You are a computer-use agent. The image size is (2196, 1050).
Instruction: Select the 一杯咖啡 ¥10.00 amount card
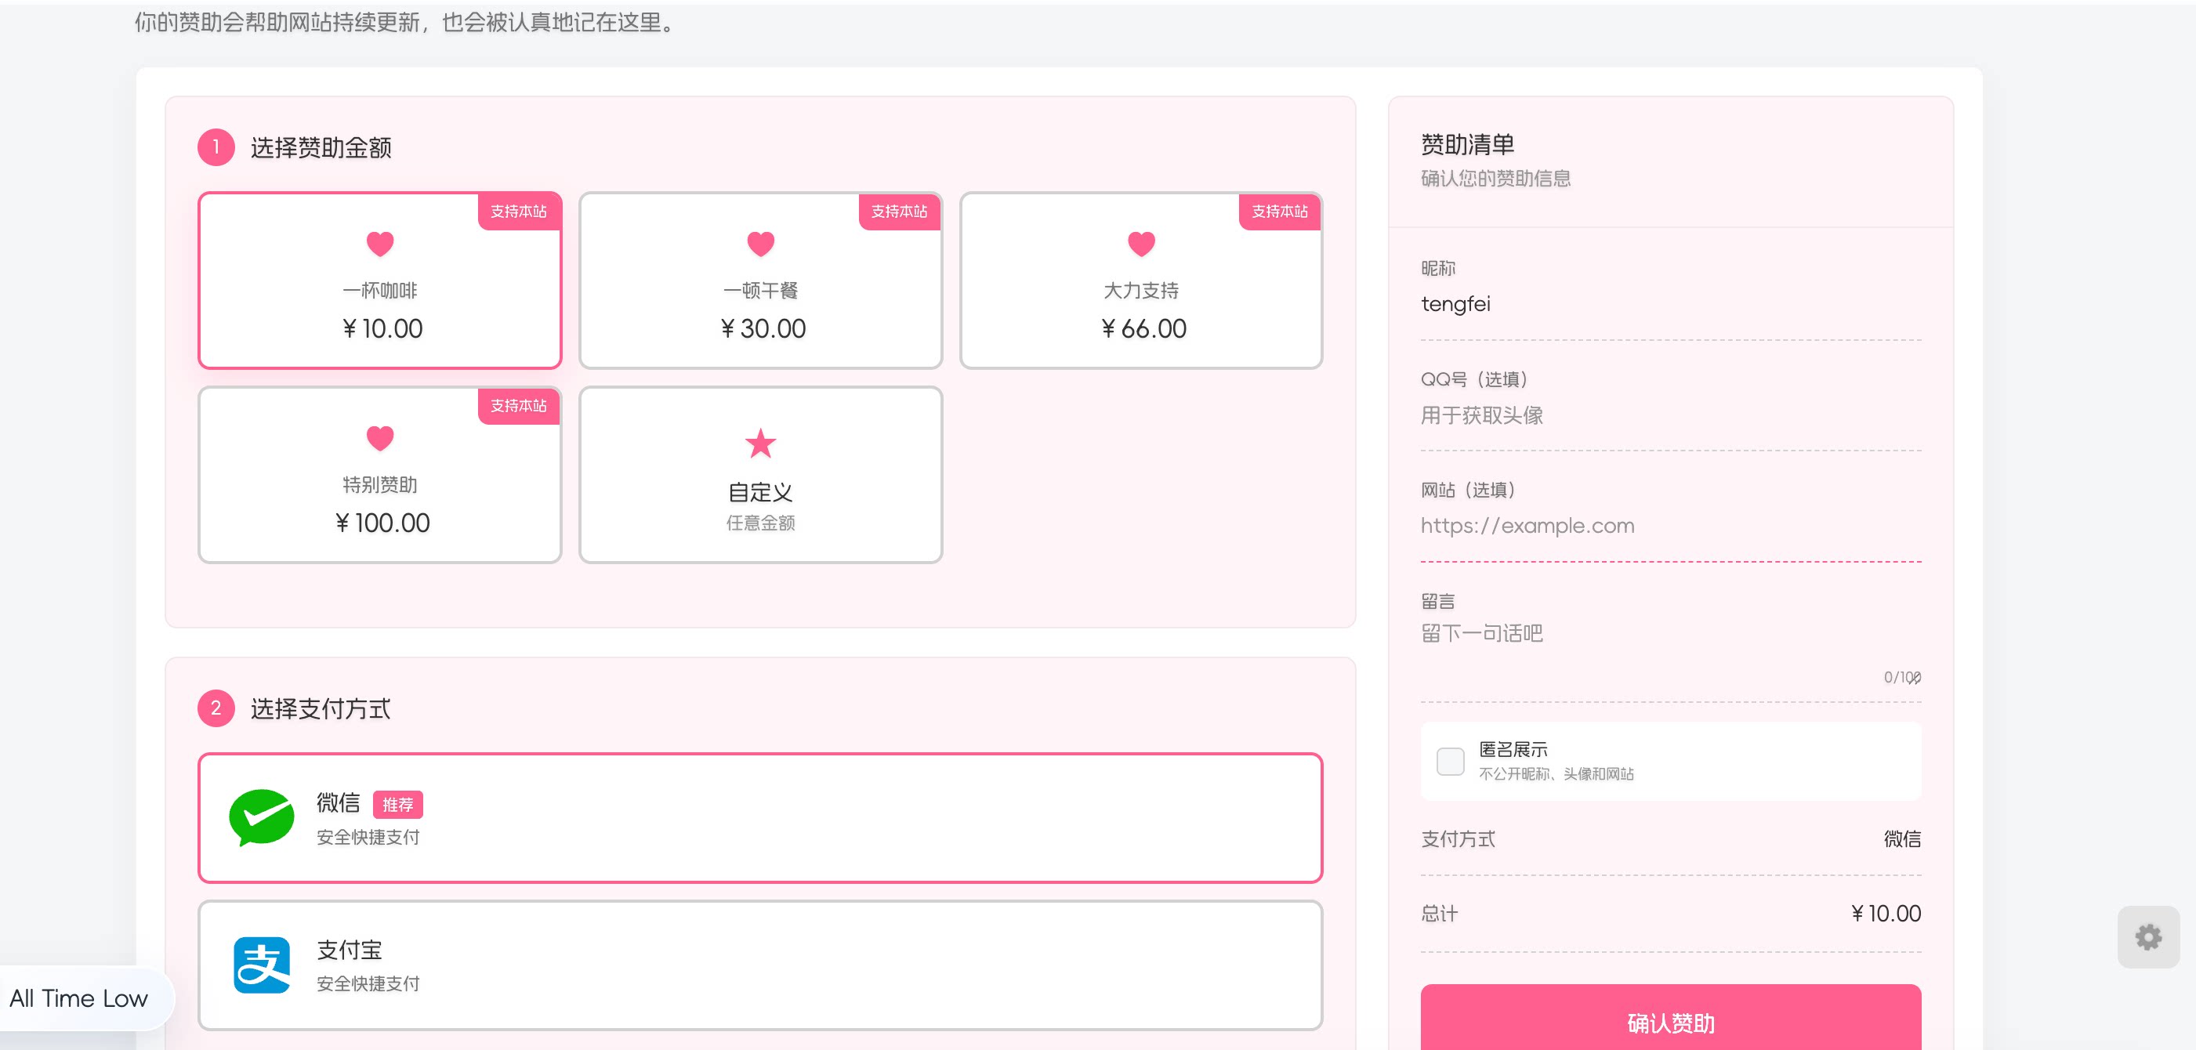pos(379,281)
